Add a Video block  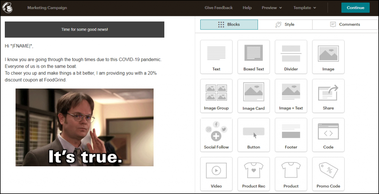coord(216,174)
